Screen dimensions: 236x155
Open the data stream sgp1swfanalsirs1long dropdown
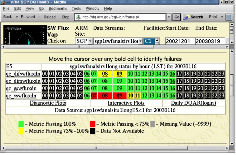tap(118, 41)
